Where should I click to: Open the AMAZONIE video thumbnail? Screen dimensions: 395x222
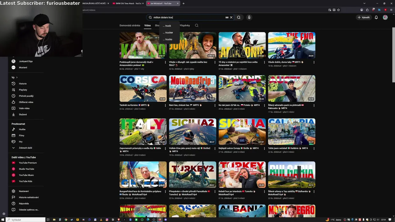coord(242,45)
